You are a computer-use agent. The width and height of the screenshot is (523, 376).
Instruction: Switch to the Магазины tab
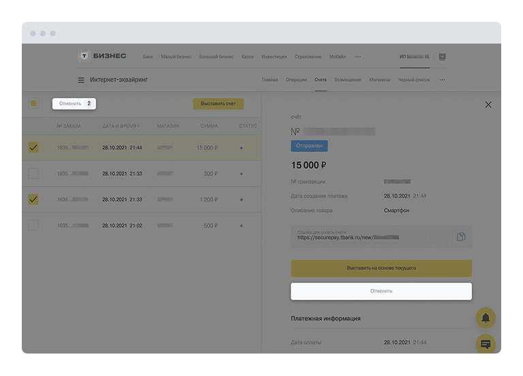click(x=379, y=80)
